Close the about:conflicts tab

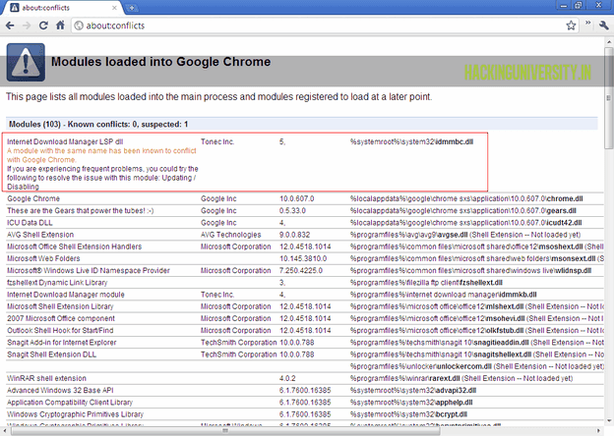click(x=114, y=8)
